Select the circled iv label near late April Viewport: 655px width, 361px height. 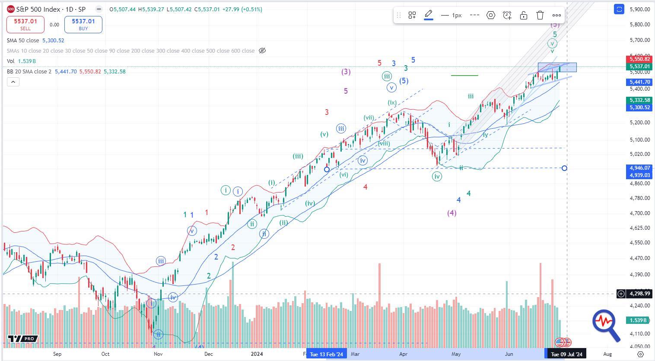click(437, 176)
